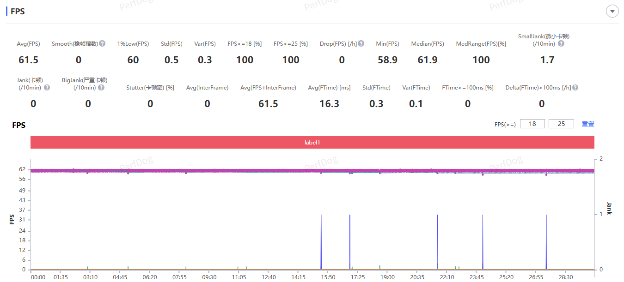
Task: Click help icon for Delta(FTime)>100ms
Action: pyautogui.click(x=575, y=88)
